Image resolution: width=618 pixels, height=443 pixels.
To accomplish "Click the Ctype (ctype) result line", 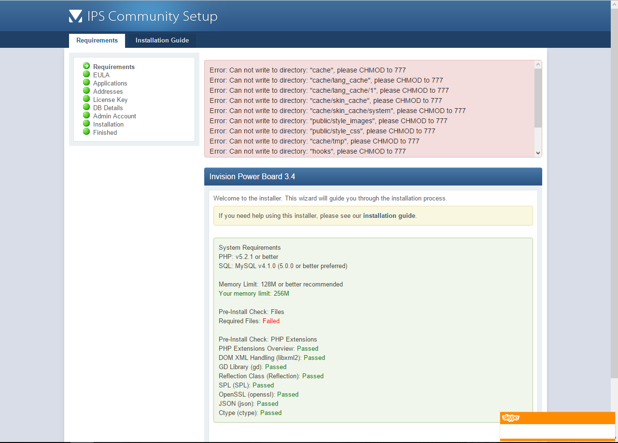I will [250, 413].
